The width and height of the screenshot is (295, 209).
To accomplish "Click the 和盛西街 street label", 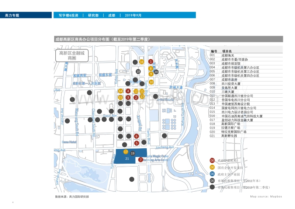I will [80, 76].
